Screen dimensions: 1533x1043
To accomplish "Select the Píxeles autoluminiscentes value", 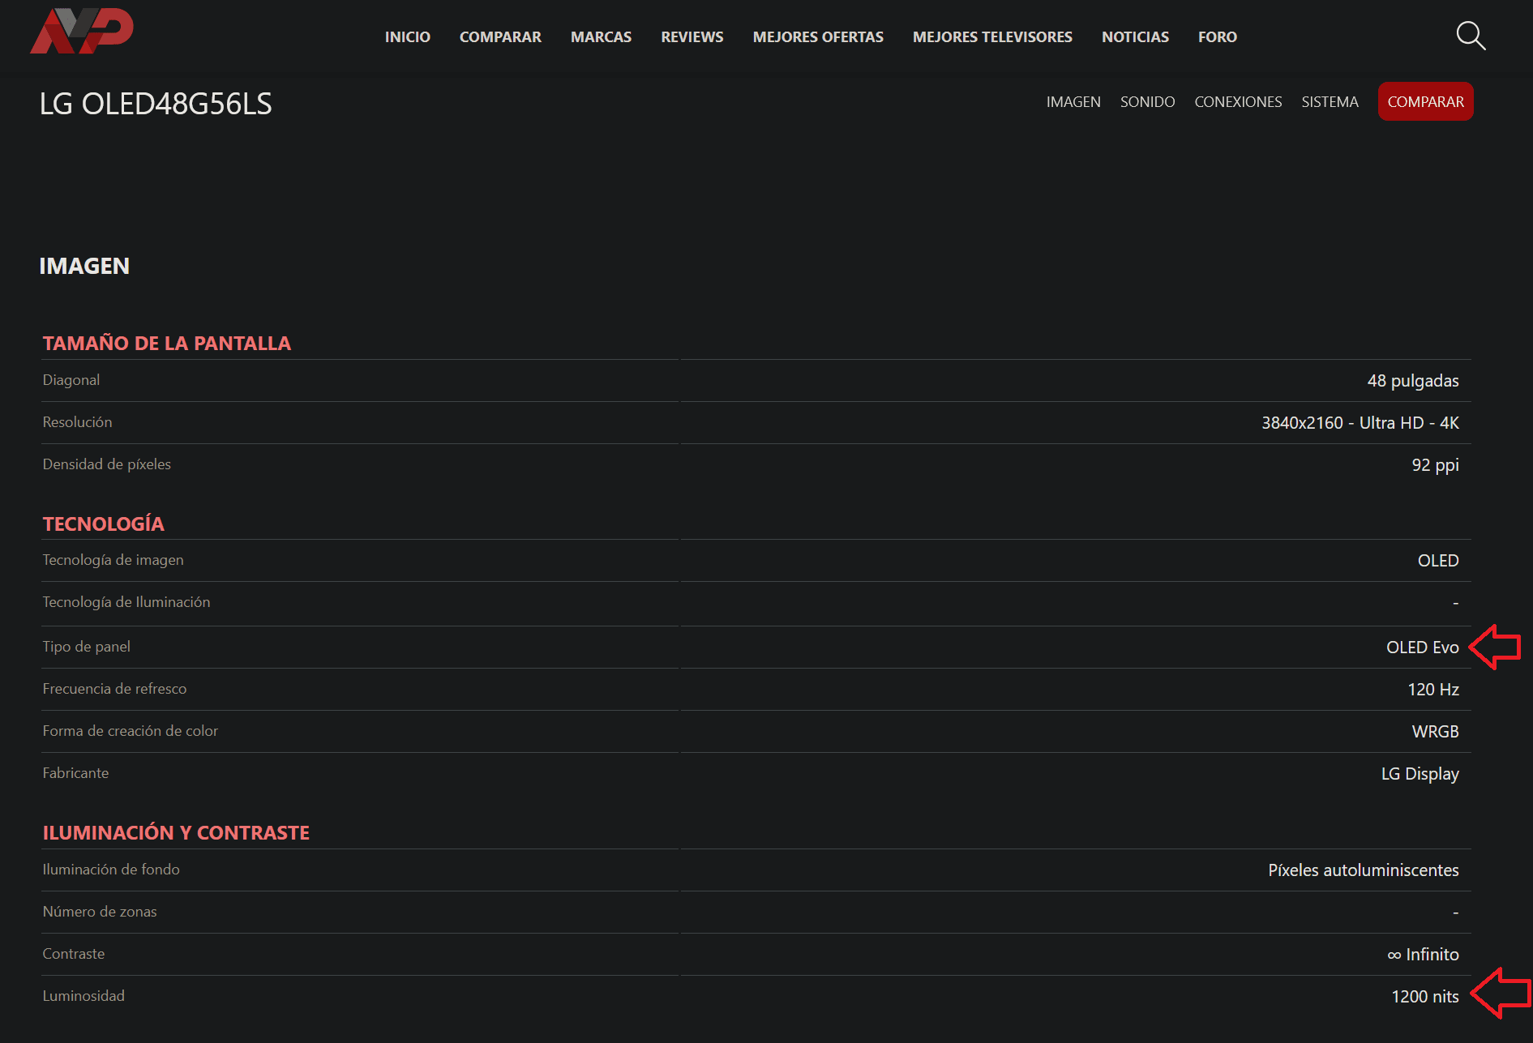I will (x=1364, y=870).
